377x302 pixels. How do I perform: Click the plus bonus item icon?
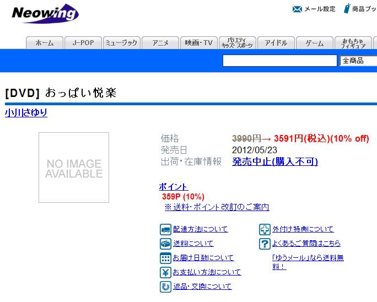pyautogui.click(x=265, y=229)
